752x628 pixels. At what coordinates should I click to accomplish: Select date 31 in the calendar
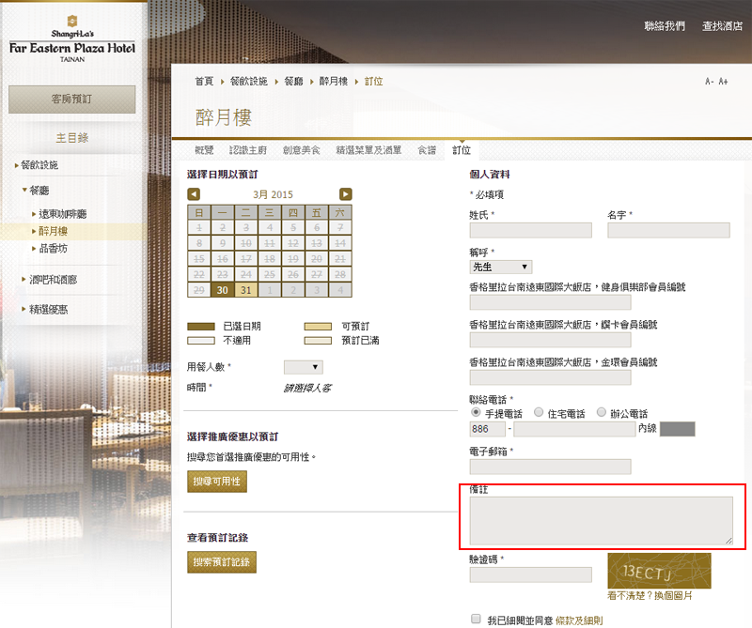click(246, 290)
